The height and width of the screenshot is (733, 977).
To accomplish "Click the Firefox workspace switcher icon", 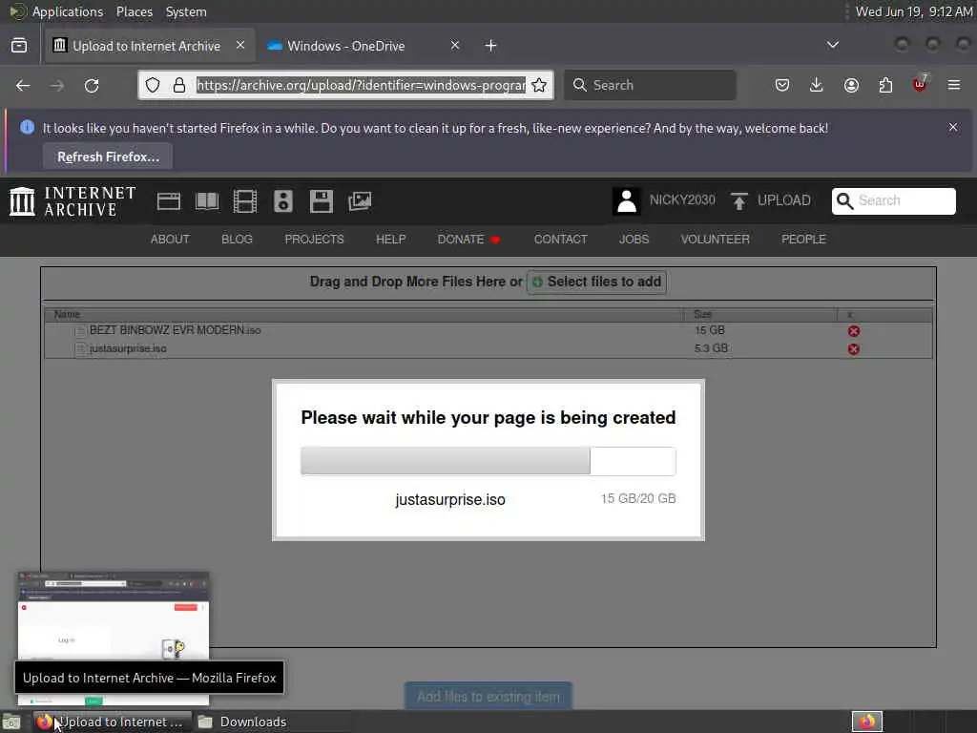I will click(x=867, y=722).
